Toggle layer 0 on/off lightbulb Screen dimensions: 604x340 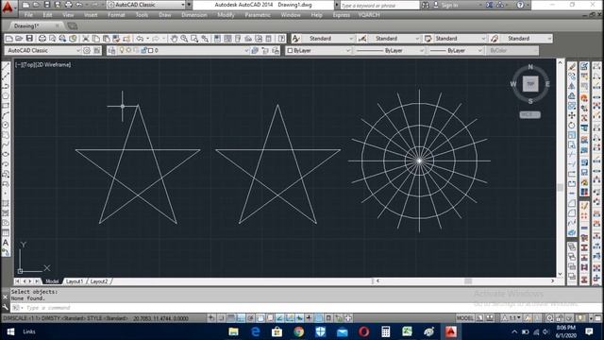pos(122,50)
